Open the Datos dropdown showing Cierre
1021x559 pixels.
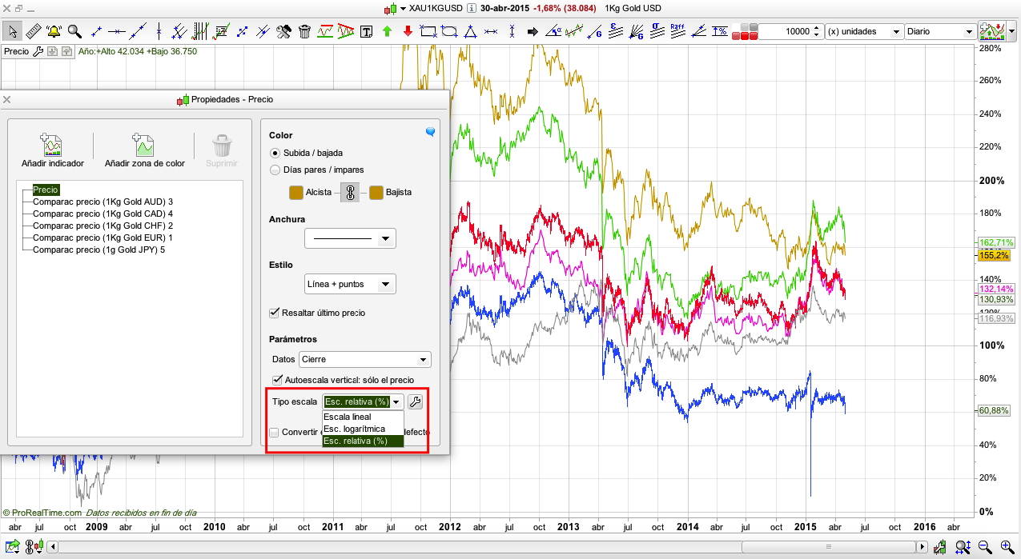pos(364,360)
